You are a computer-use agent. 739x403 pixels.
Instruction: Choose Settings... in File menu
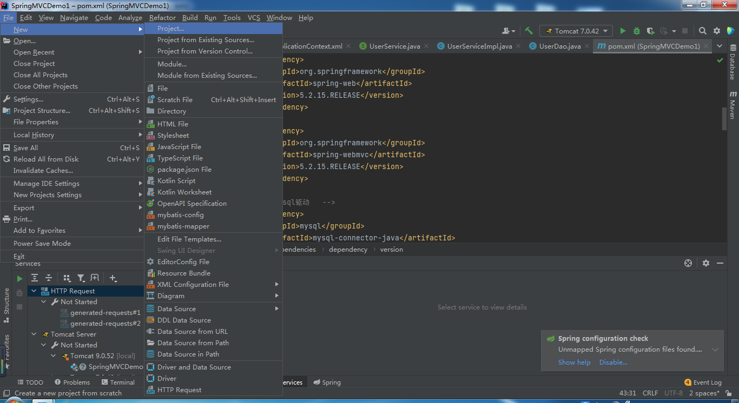click(x=72, y=99)
